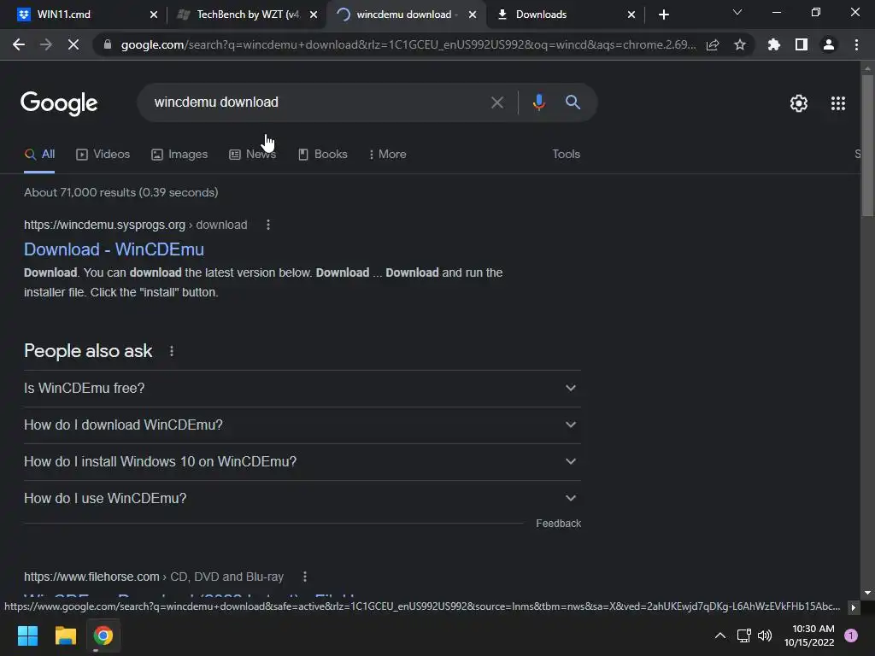Click the browser address bar URL
875x656 pixels.
[x=408, y=44]
